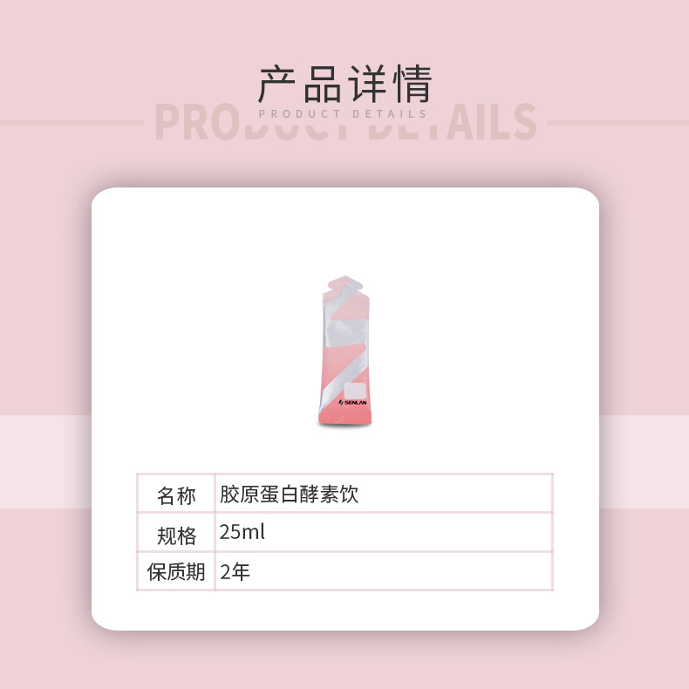Click the 胶原蛋白酵素饮 product name

pyautogui.click(x=290, y=495)
